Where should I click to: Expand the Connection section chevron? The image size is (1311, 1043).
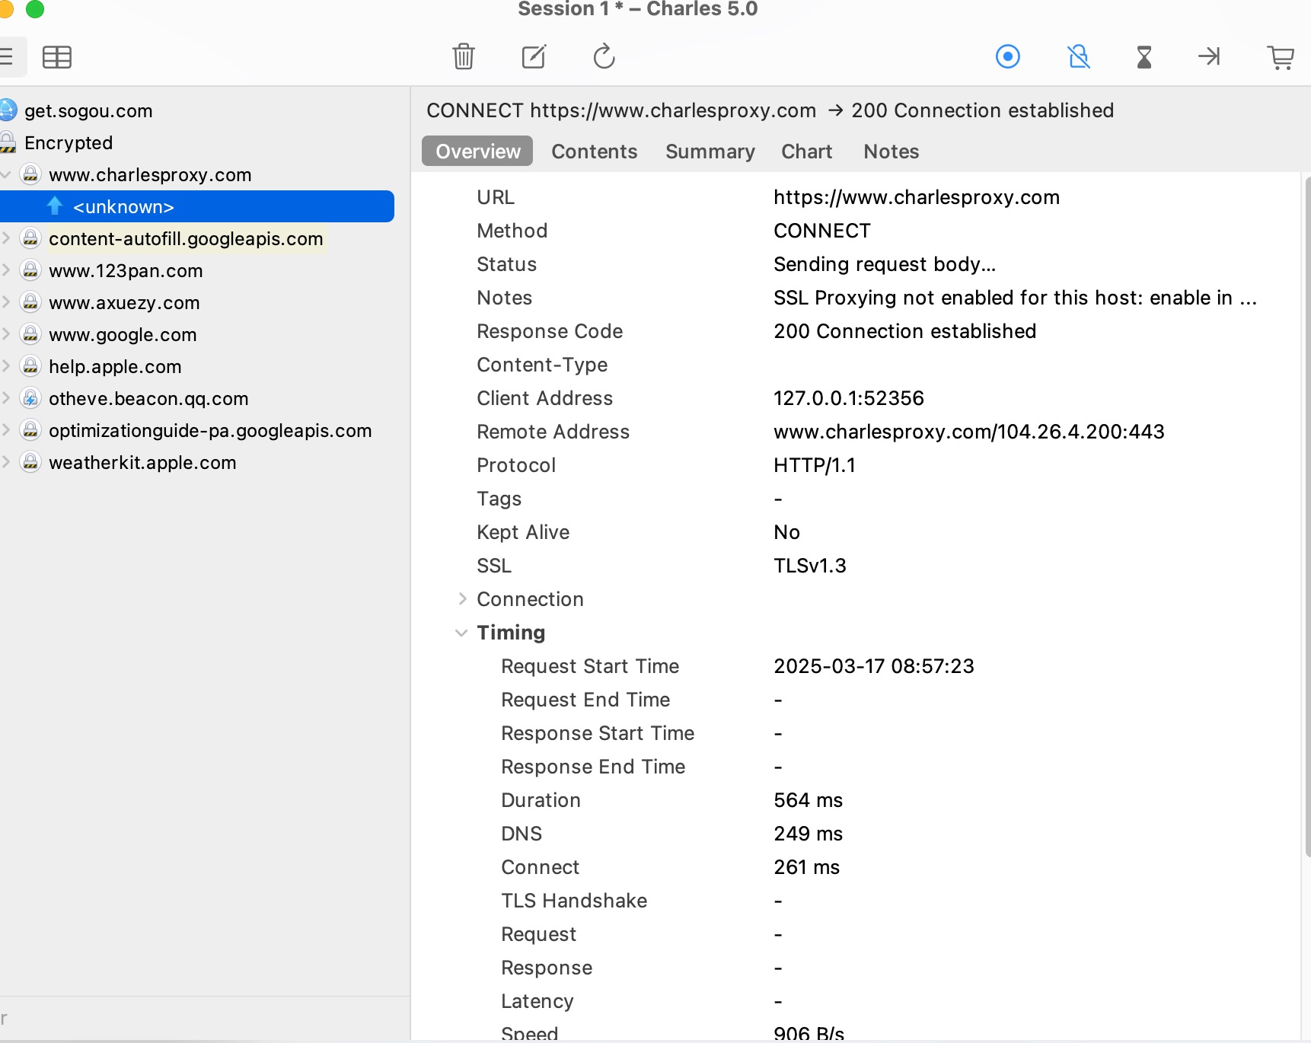462,599
